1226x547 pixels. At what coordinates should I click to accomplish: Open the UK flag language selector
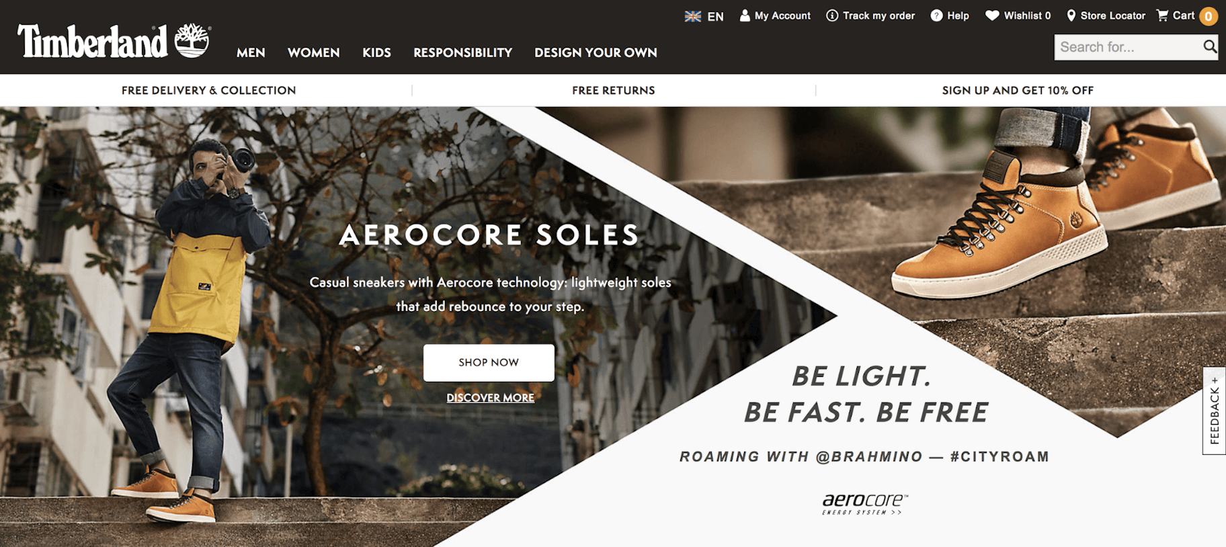(693, 16)
